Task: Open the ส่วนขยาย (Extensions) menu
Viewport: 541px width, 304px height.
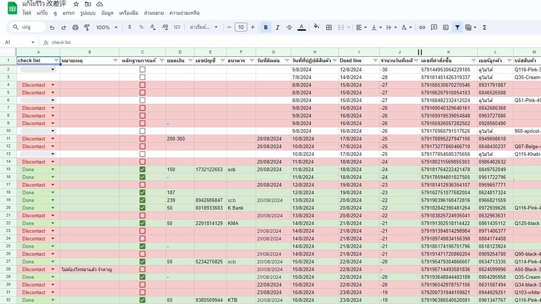Action: point(153,13)
